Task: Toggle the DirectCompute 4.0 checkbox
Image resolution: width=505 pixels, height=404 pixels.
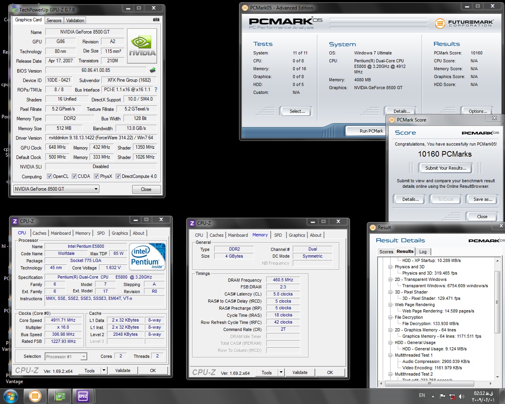Action: [118, 176]
